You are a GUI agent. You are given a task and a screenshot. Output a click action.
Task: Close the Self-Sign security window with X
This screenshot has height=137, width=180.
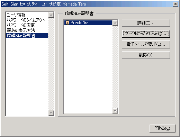175,4
